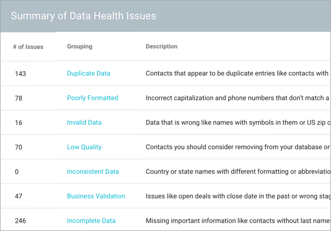Click the '# of Issues' column header
Screen dimensions: 331x231
coord(28,47)
